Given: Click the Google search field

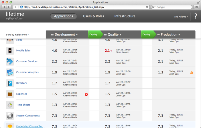Looking at the screenshot, I should coord(172,7).
